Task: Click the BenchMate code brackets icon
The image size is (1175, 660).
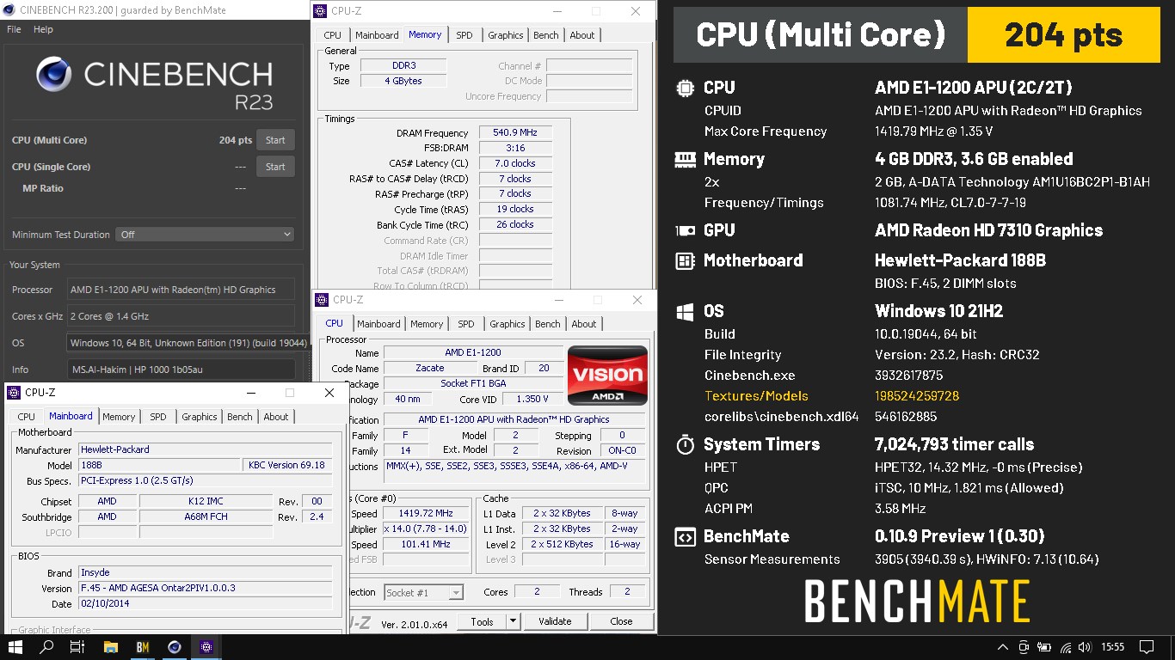Action: (685, 537)
